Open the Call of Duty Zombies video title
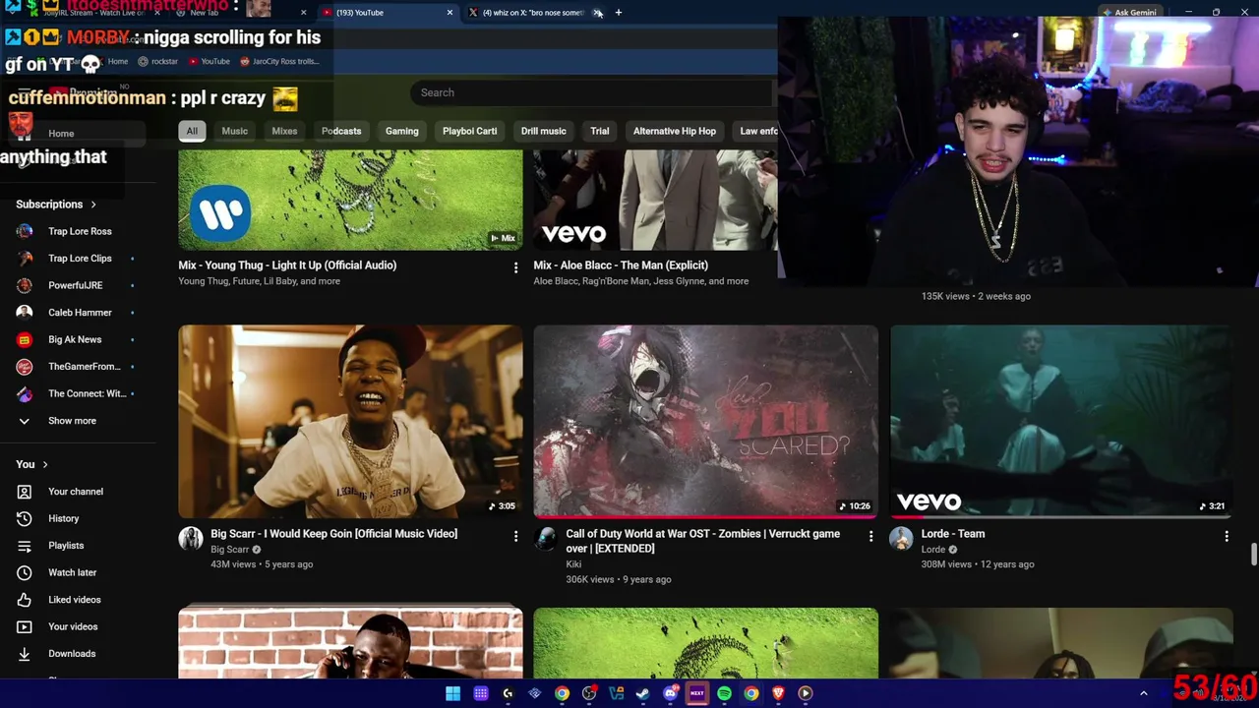This screenshot has height=708, width=1259. (x=702, y=541)
